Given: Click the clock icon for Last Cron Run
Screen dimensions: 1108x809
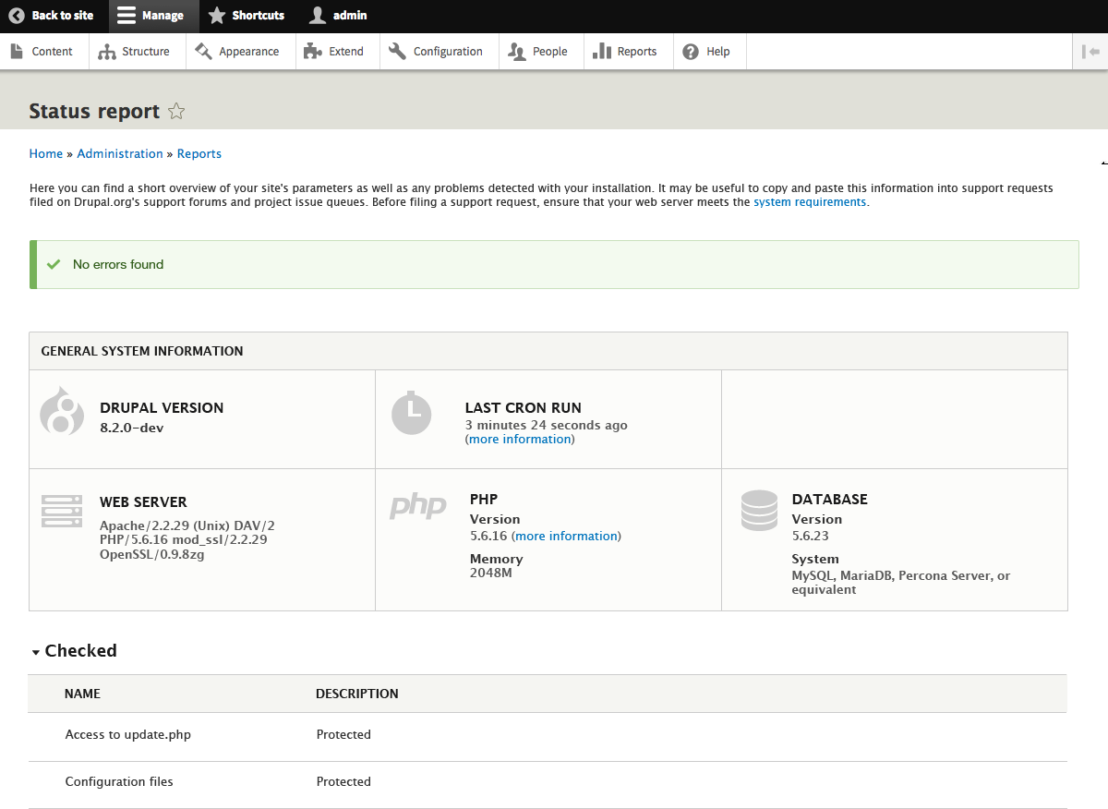Looking at the screenshot, I should tap(411, 412).
